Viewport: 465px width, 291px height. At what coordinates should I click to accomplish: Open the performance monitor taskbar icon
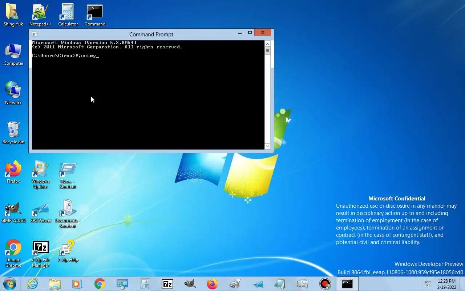click(302, 284)
